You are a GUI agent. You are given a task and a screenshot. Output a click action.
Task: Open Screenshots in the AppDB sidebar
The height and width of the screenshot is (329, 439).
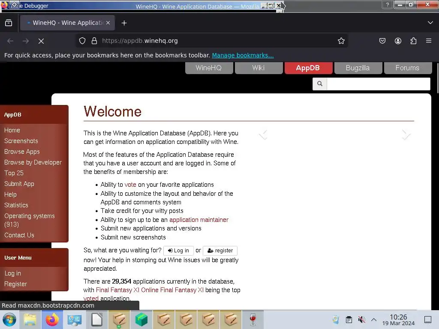coord(21,141)
